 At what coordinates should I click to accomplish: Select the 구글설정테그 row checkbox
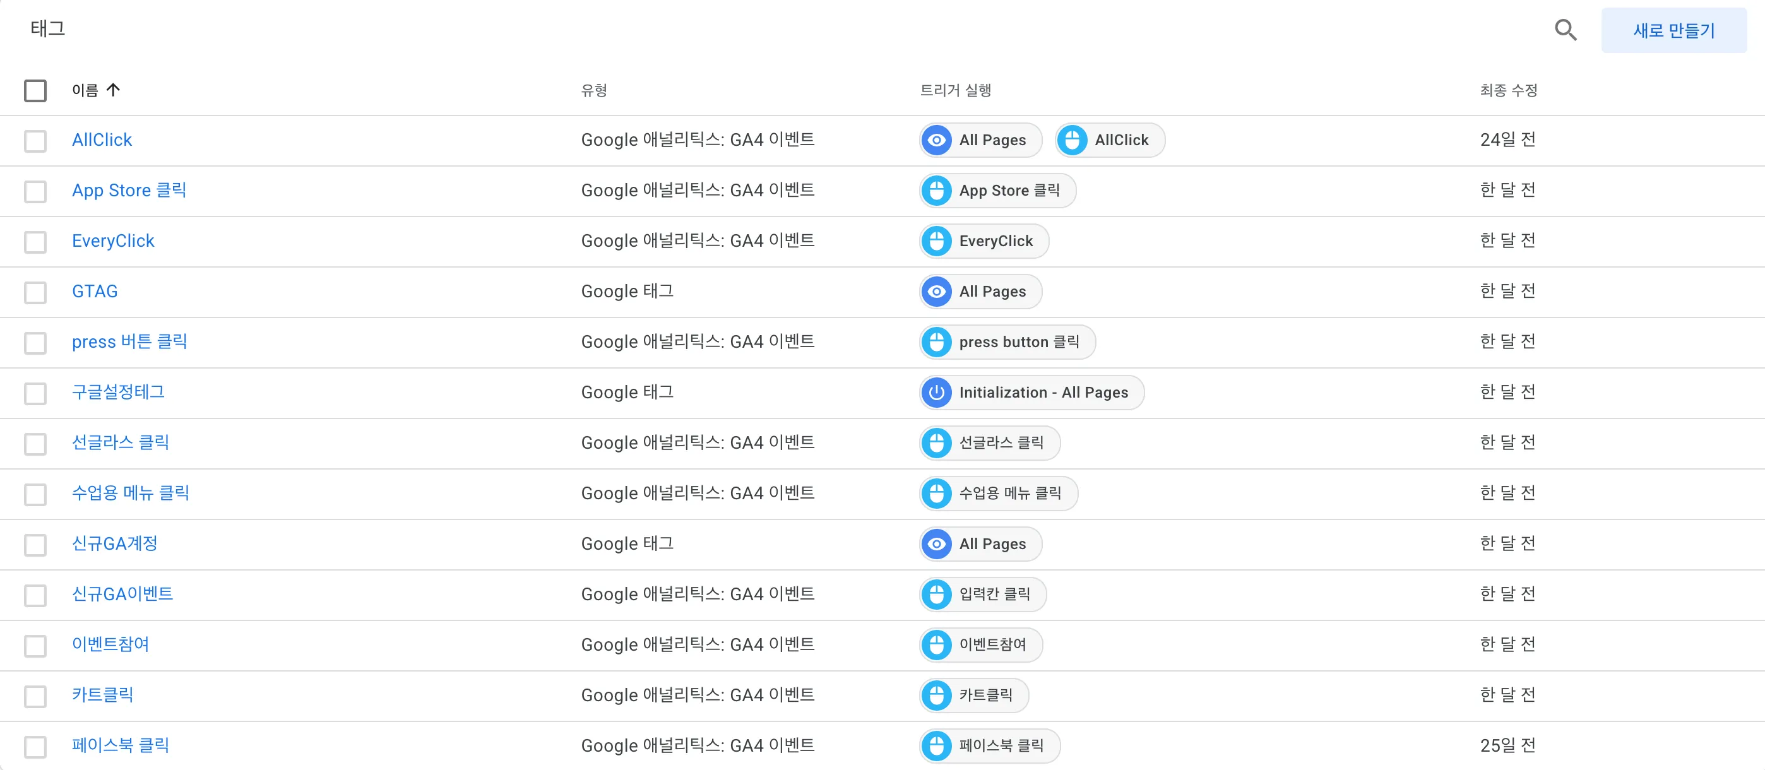(x=35, y=393)
